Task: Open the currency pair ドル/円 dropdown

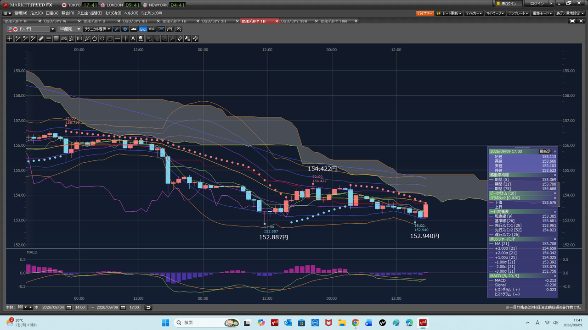Action: pyautogui.click(x=53, y=29)
